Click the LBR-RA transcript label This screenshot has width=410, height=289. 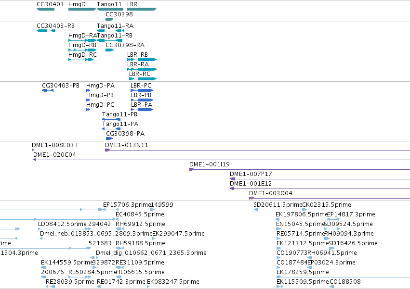(138, 64)
